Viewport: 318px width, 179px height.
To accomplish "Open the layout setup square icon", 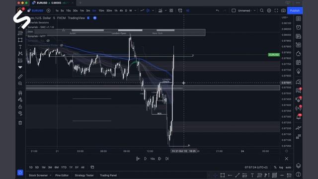I will (234, 10).
